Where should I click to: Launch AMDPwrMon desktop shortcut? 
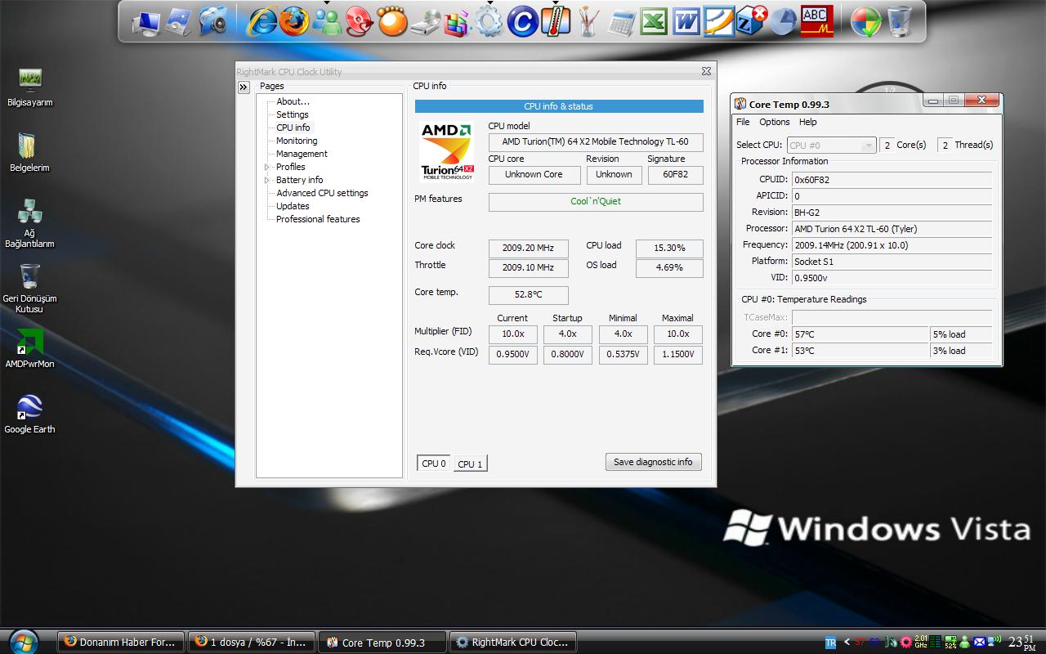pos(29,347)
